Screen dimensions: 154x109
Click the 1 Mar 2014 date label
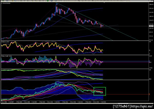[88, 102]
